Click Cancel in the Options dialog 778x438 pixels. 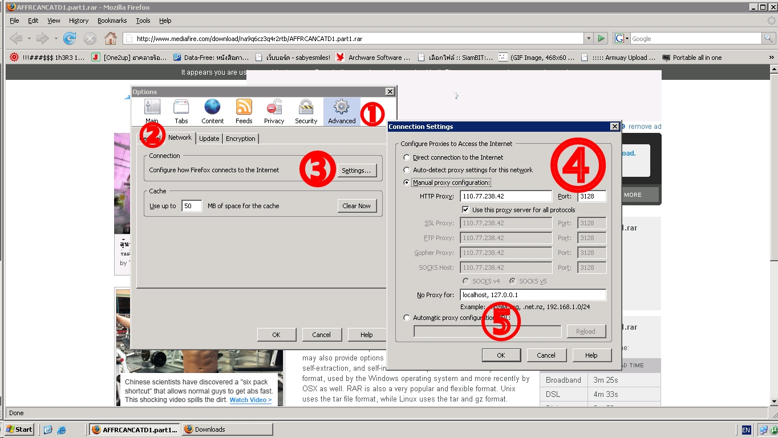point(321,335)
